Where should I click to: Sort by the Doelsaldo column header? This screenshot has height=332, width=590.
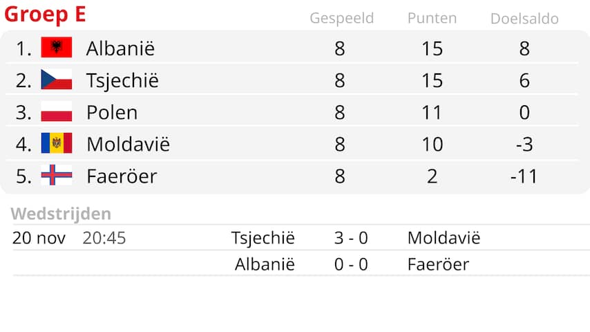[524, 19]
